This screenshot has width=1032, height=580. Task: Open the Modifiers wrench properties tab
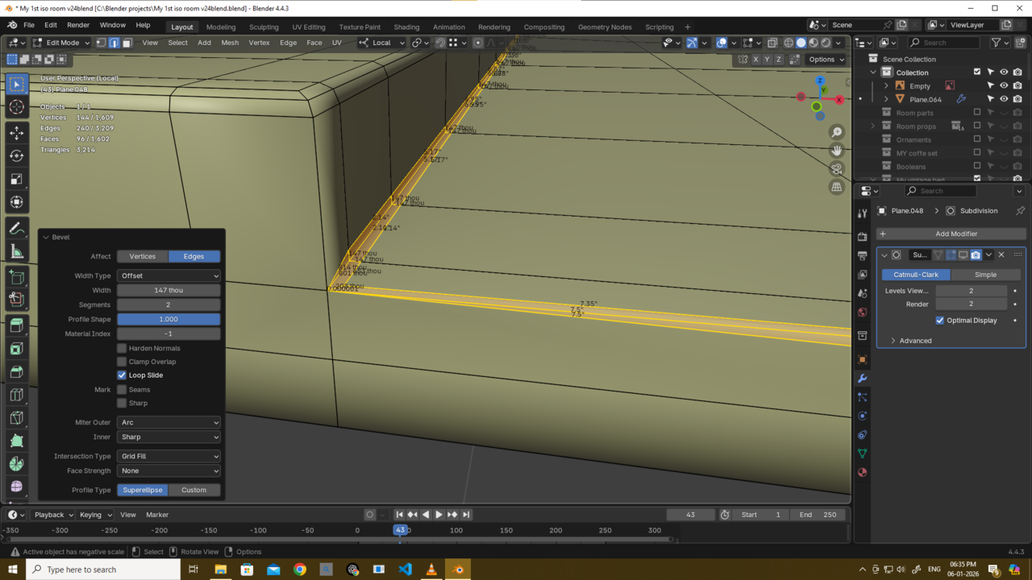coord(862,378)
